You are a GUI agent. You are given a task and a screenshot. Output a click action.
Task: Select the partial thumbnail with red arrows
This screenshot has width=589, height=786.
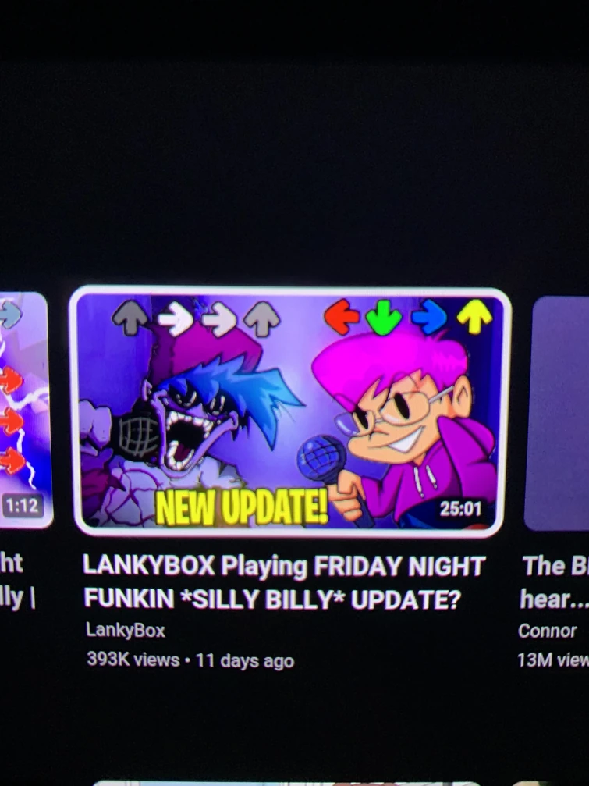point(25,410)
